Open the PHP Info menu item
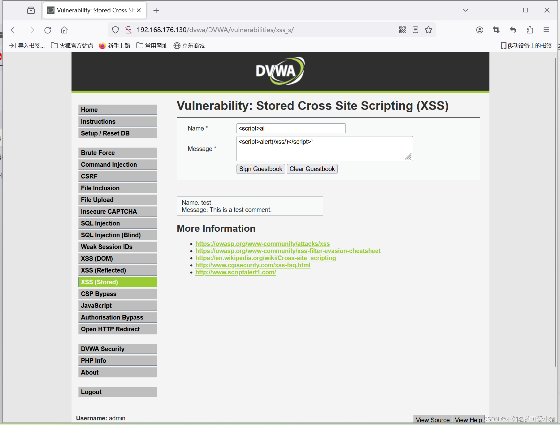Image resolution: width=560 pixels, height=425 pixels. click(x=118, y=361)
